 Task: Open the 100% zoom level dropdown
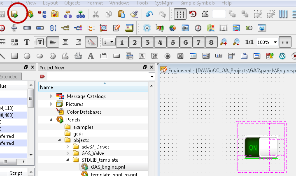tap(275, 42)
